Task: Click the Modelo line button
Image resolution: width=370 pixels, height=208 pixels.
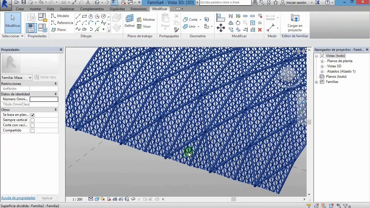Action: [x=60, y=16]
